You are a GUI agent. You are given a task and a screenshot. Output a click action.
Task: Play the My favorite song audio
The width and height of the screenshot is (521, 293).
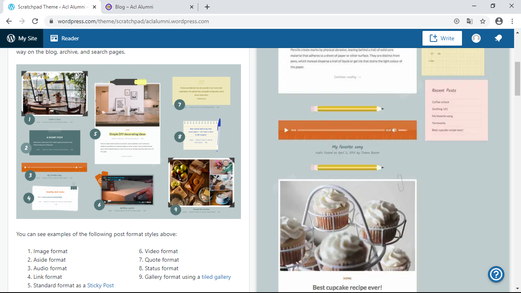pos(286,130)
